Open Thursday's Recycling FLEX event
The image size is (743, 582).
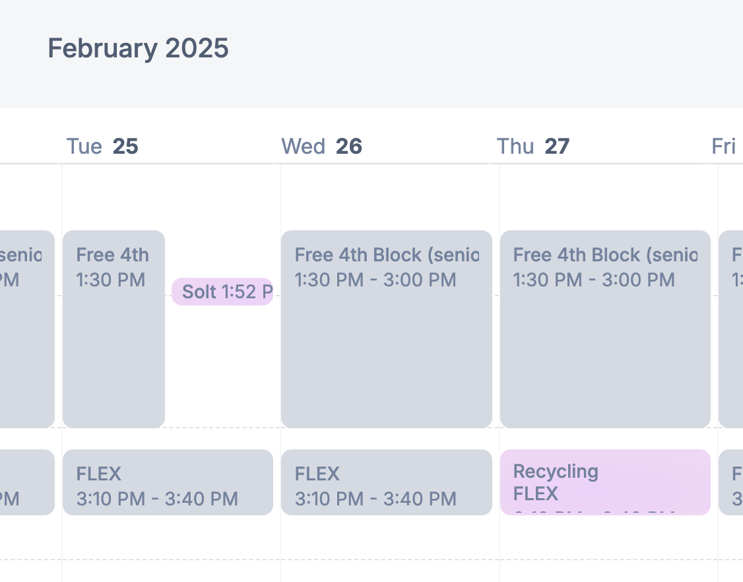pyautogui.click(x=604, y=482)
